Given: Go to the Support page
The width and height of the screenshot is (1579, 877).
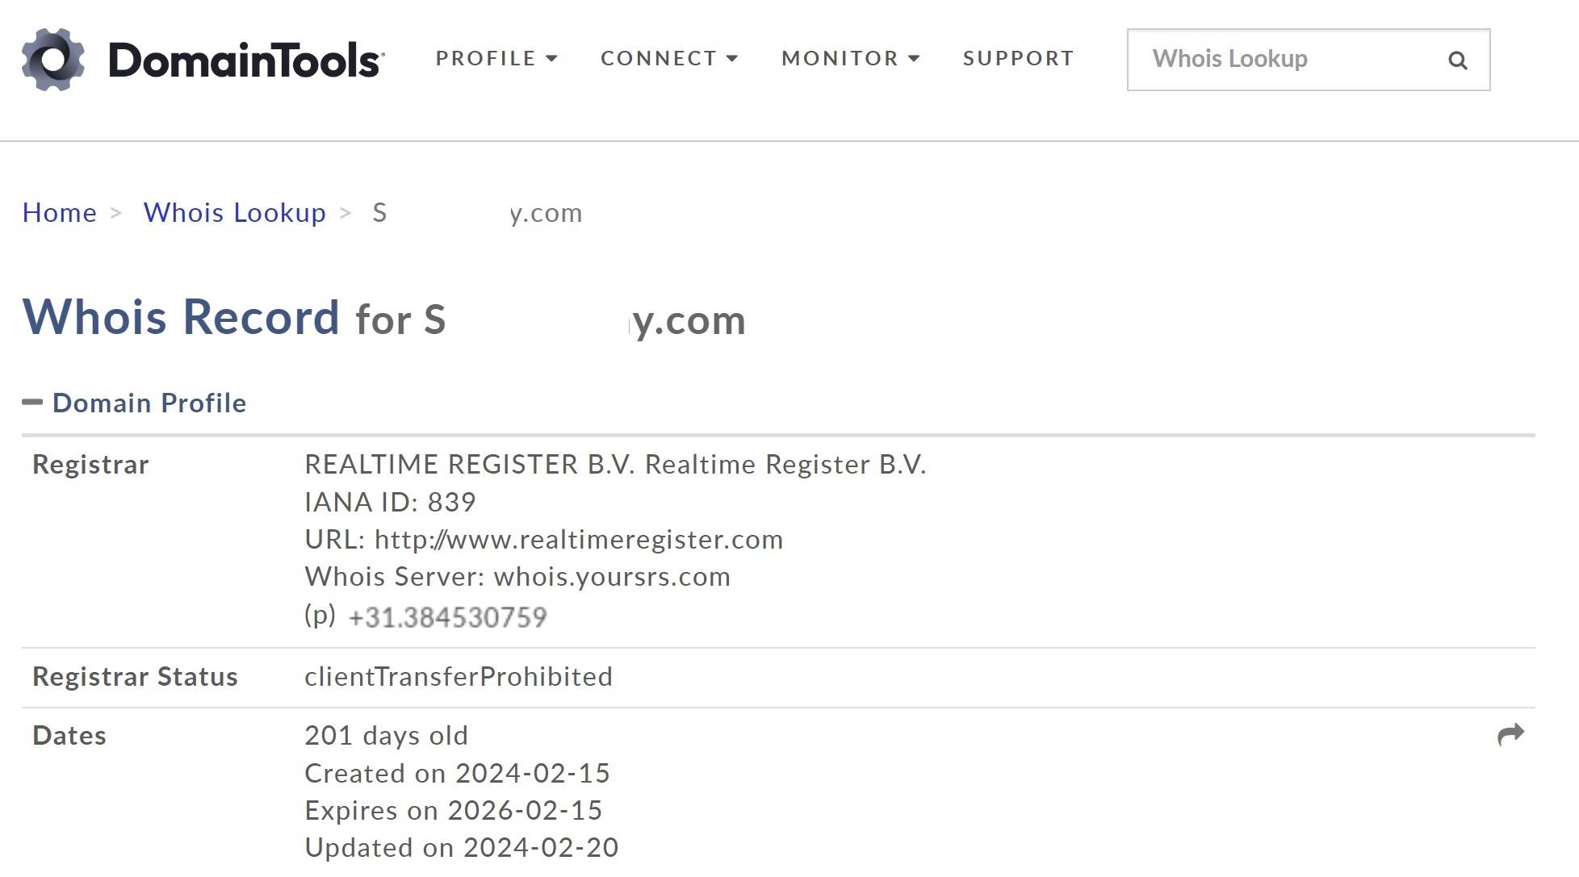Looking at the screenshot, I should (x=1019, y=58).
